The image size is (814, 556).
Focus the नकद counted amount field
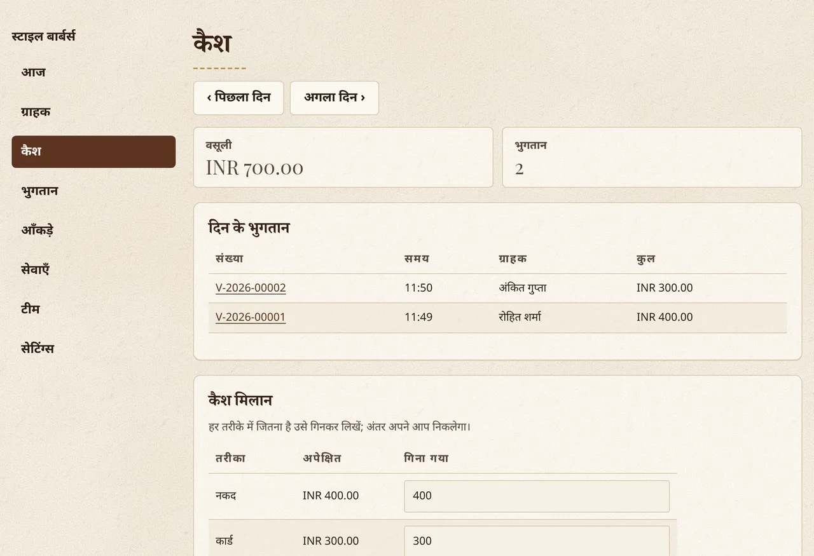click(537, 496)
